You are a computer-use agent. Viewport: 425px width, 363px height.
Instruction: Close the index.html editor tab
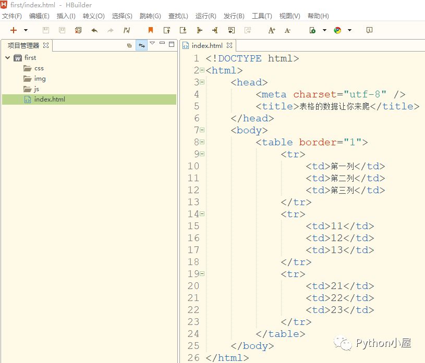(x=229, y=45)
